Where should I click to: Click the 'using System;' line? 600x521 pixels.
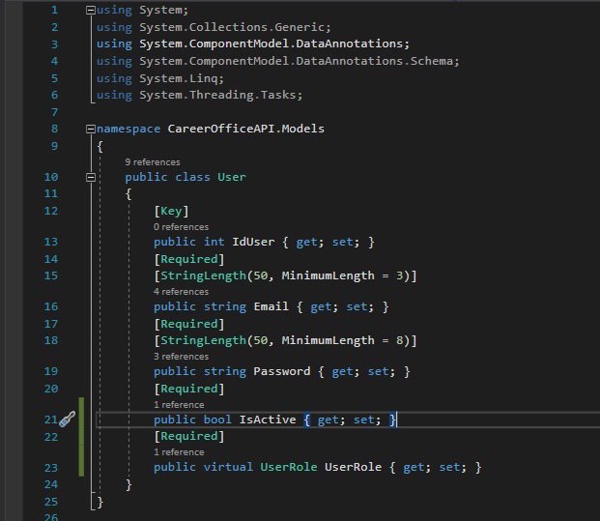[x=142, y=11]
